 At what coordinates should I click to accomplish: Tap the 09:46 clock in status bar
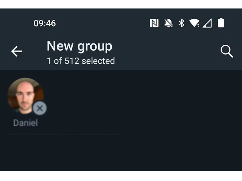tap(44, 23)
